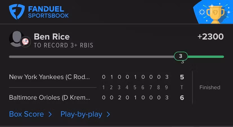Screen dimensions: 233x127
Task: Open the Box Score link
Action: pos(26,114)
